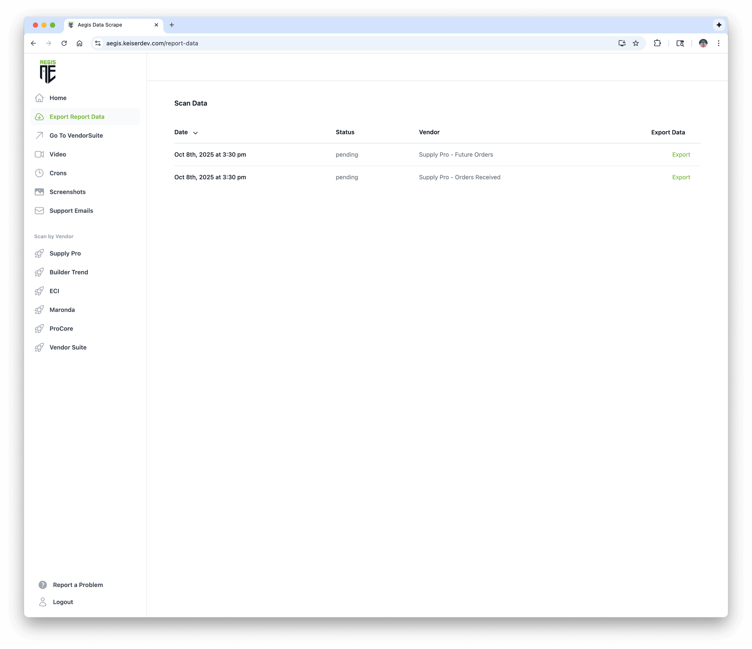Viewport: 752px width, 649px height.
Task: Click the browser profile avatar
Action: pyautogui.click(x=703, y=43)
